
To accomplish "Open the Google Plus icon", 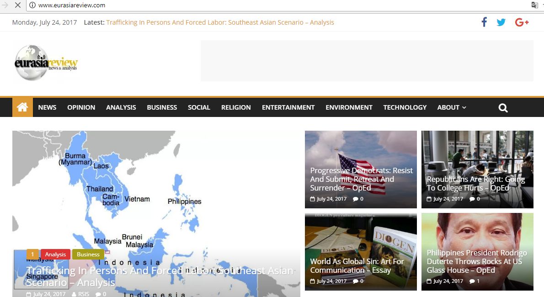I will point(522,22).
